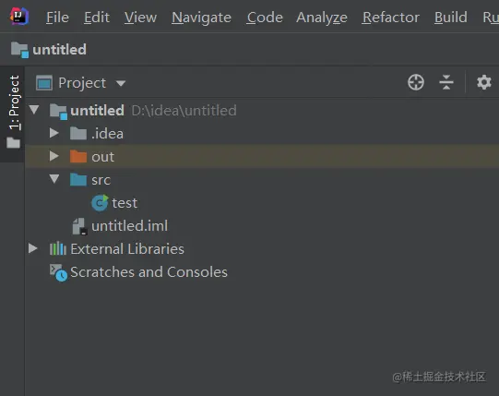Viewport: 499px width, 396px height.
Task: Collapse all using the collapse icon
Action: 446,82
